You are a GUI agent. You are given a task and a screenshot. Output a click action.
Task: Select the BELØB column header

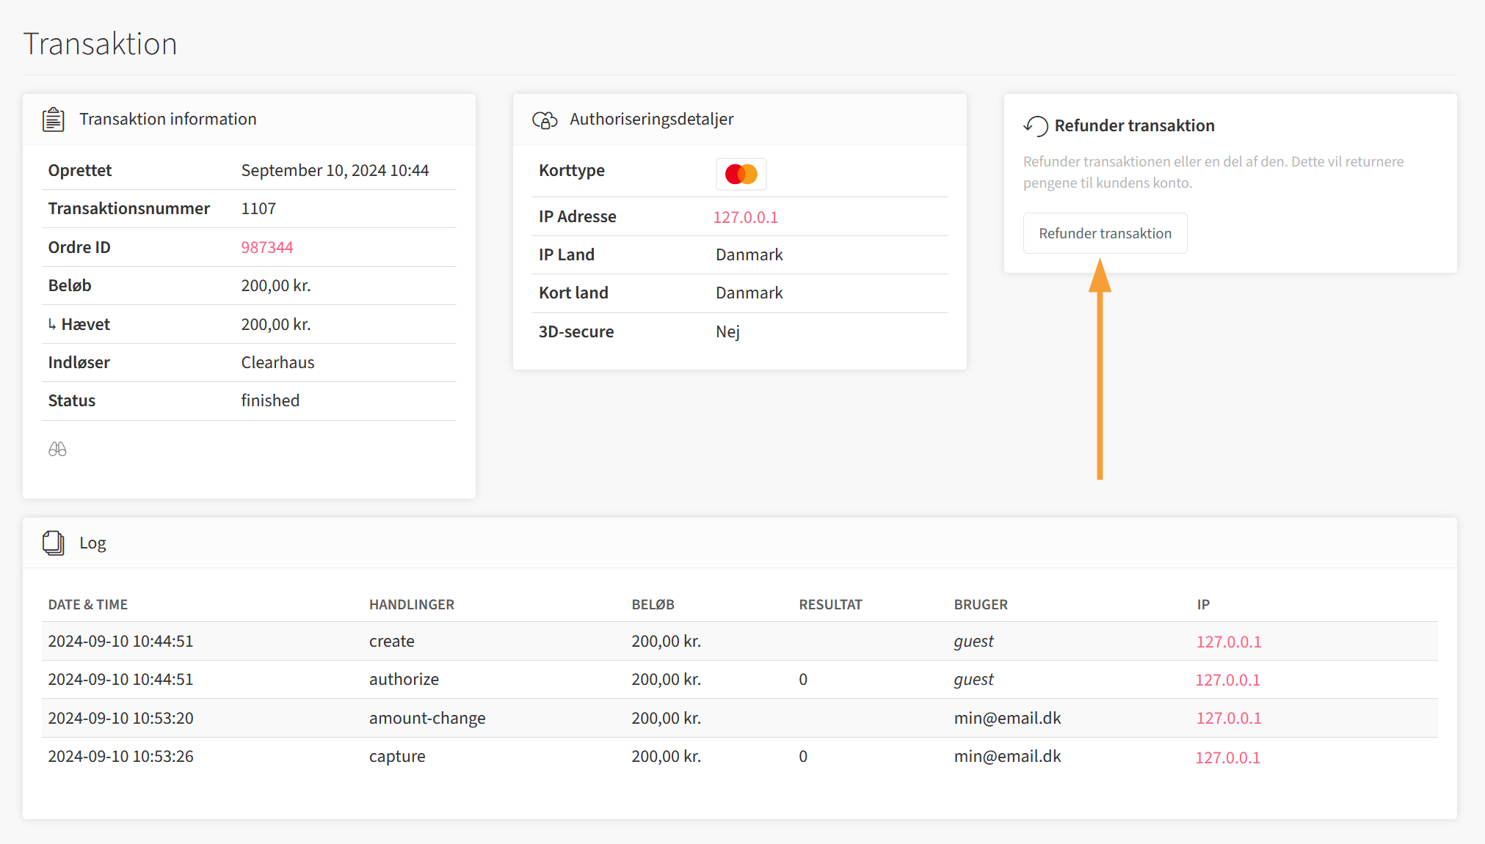point(653,604)
